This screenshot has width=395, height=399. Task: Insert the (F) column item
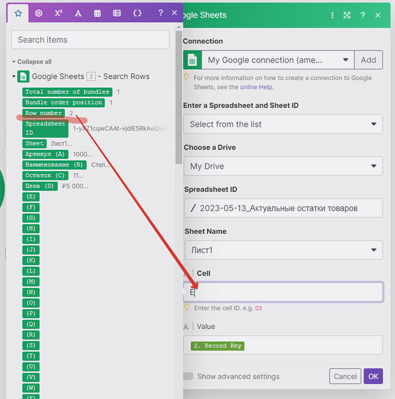click(31, 207)
